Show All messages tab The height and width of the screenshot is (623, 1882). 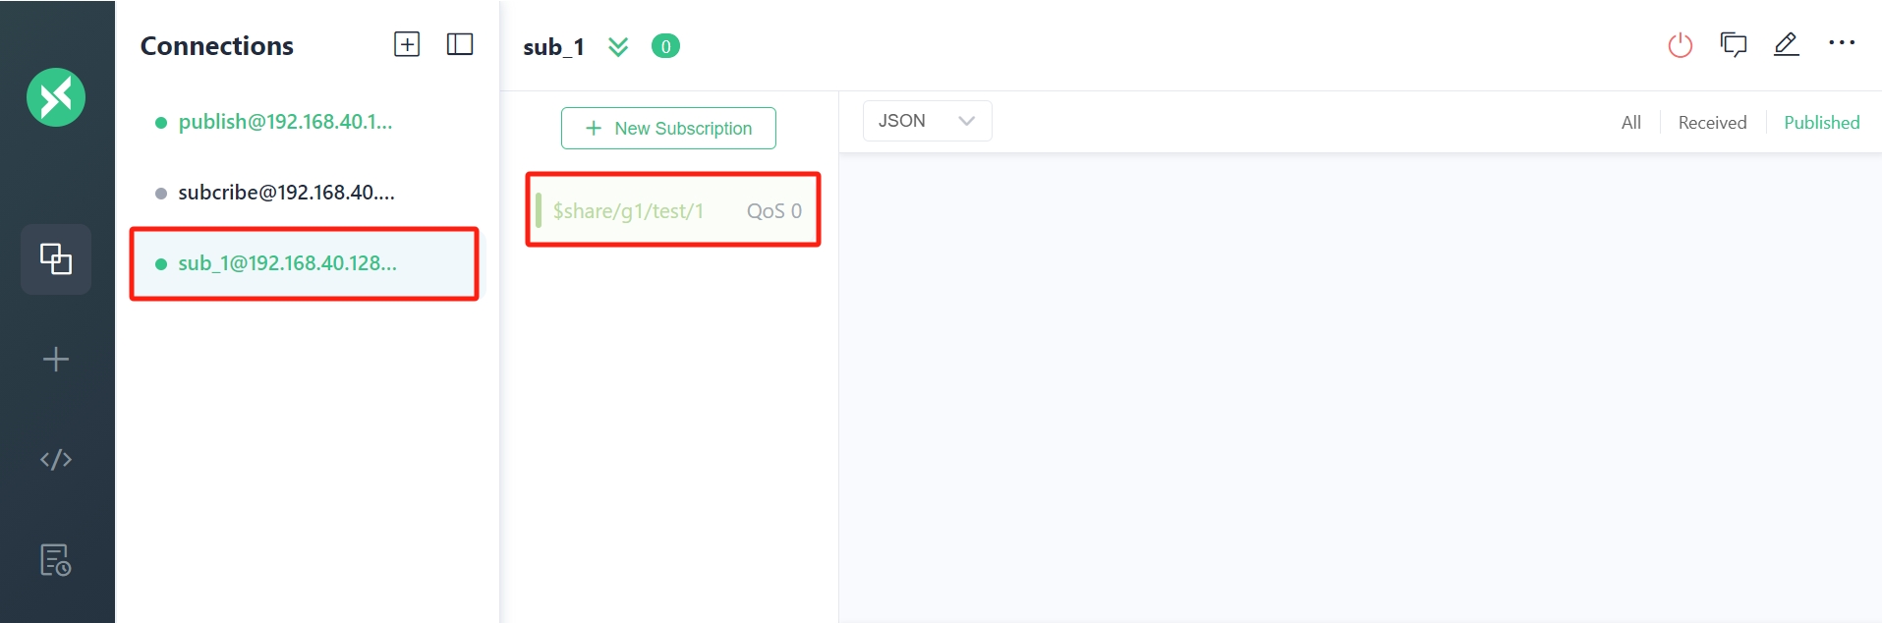pos(1631,123)
